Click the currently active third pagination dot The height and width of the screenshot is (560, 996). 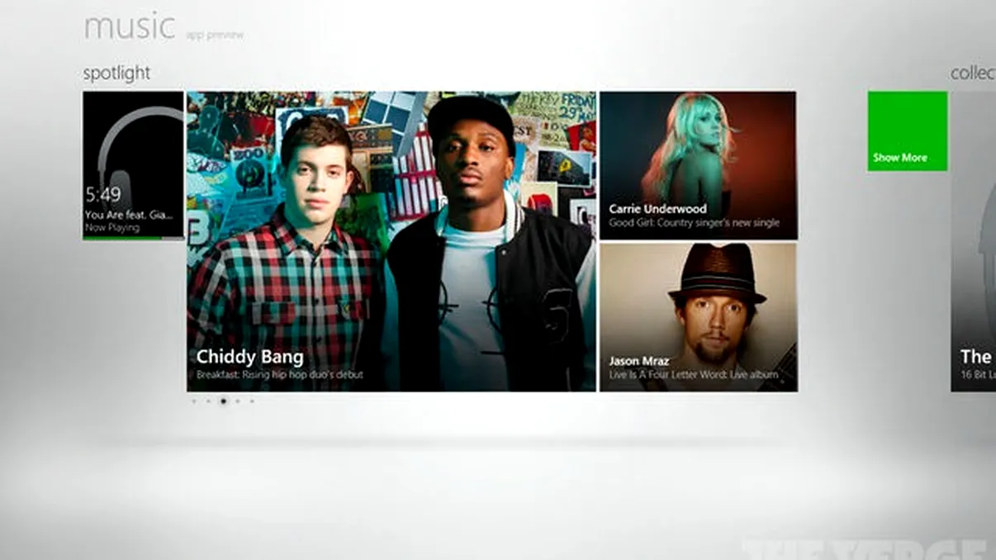click(223, 401)
